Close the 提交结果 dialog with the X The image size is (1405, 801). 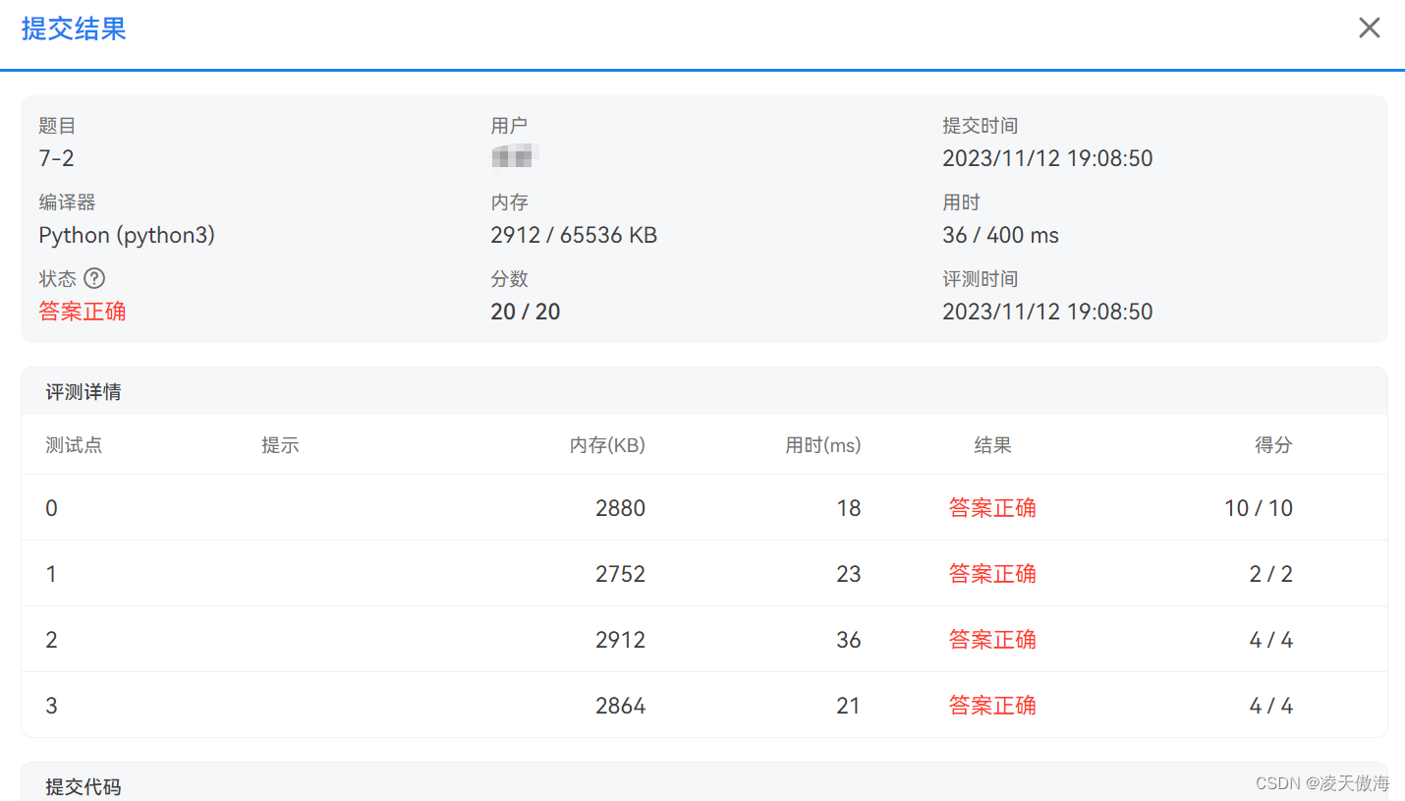[1369, 28]
